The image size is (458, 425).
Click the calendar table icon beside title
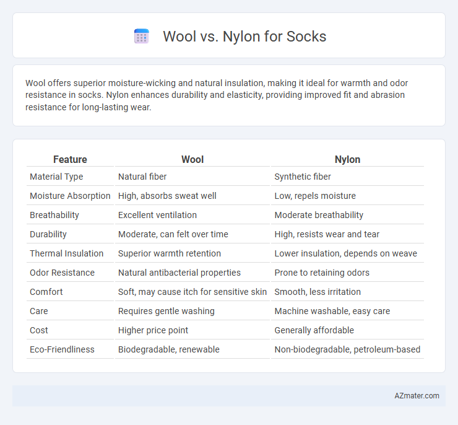142,37
